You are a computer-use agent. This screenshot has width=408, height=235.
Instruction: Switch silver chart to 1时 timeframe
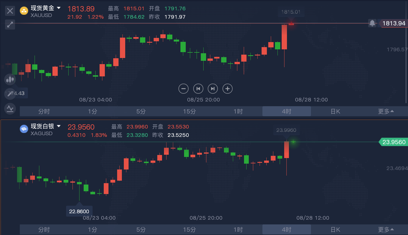coord(238,229)
